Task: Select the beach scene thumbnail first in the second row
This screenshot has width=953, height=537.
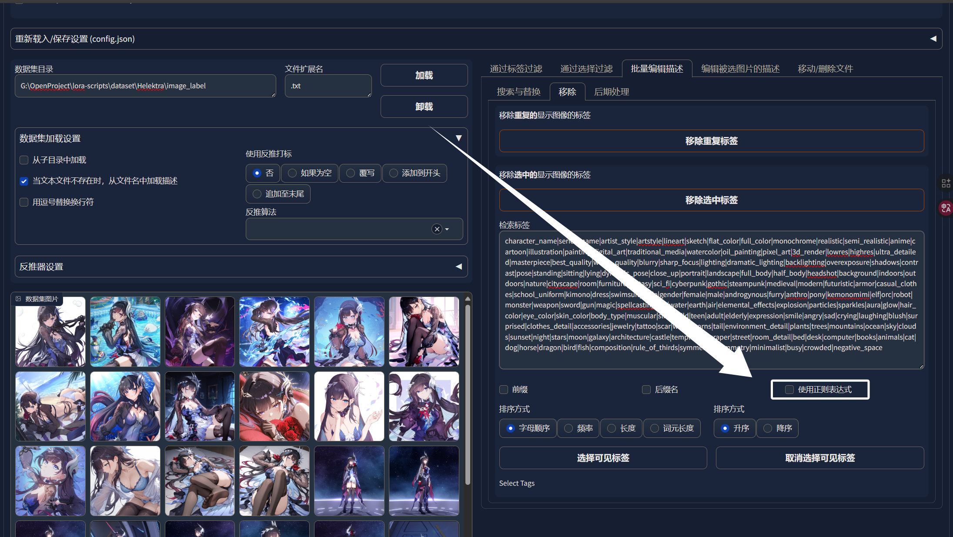Action: (x=50, y=406)
